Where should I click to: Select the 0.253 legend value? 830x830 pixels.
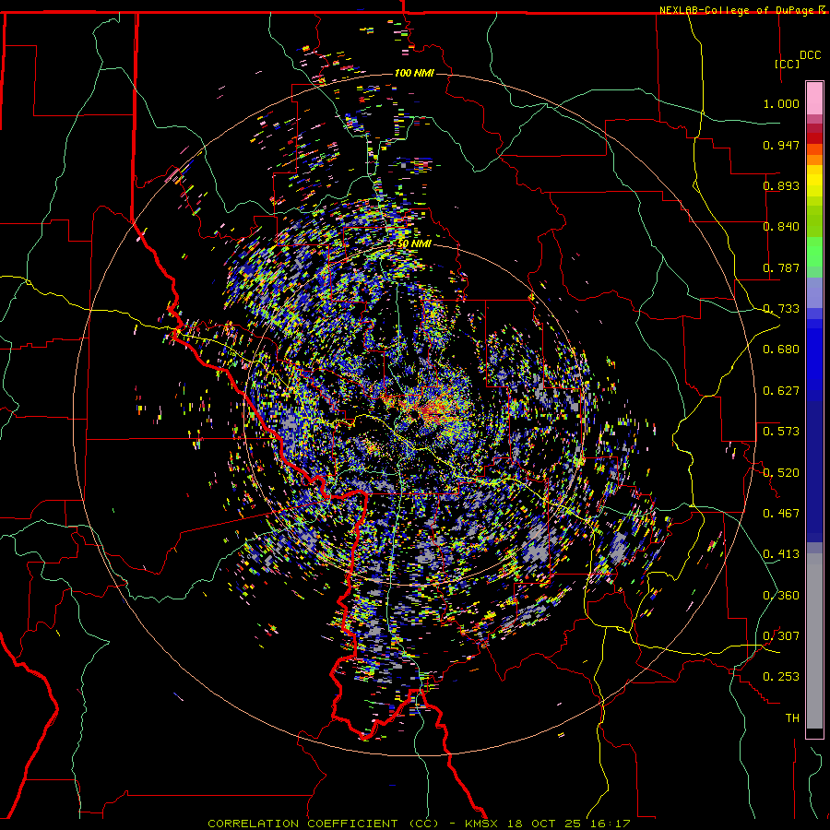[781, 677]
